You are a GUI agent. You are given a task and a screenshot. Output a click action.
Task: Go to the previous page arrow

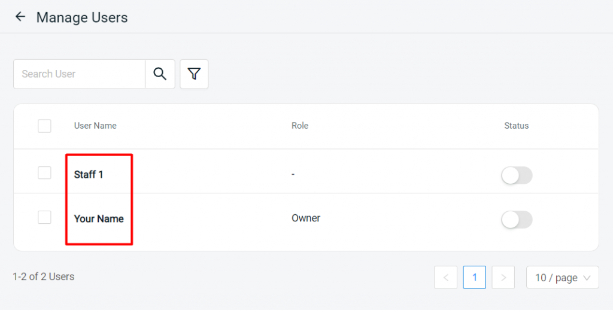coord(445,277)
